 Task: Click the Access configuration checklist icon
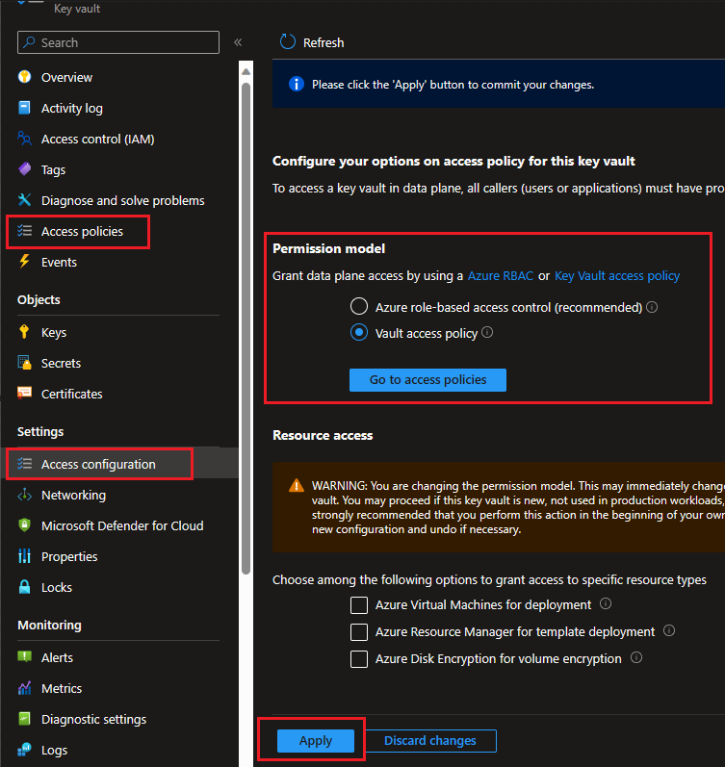coord(24,464)
